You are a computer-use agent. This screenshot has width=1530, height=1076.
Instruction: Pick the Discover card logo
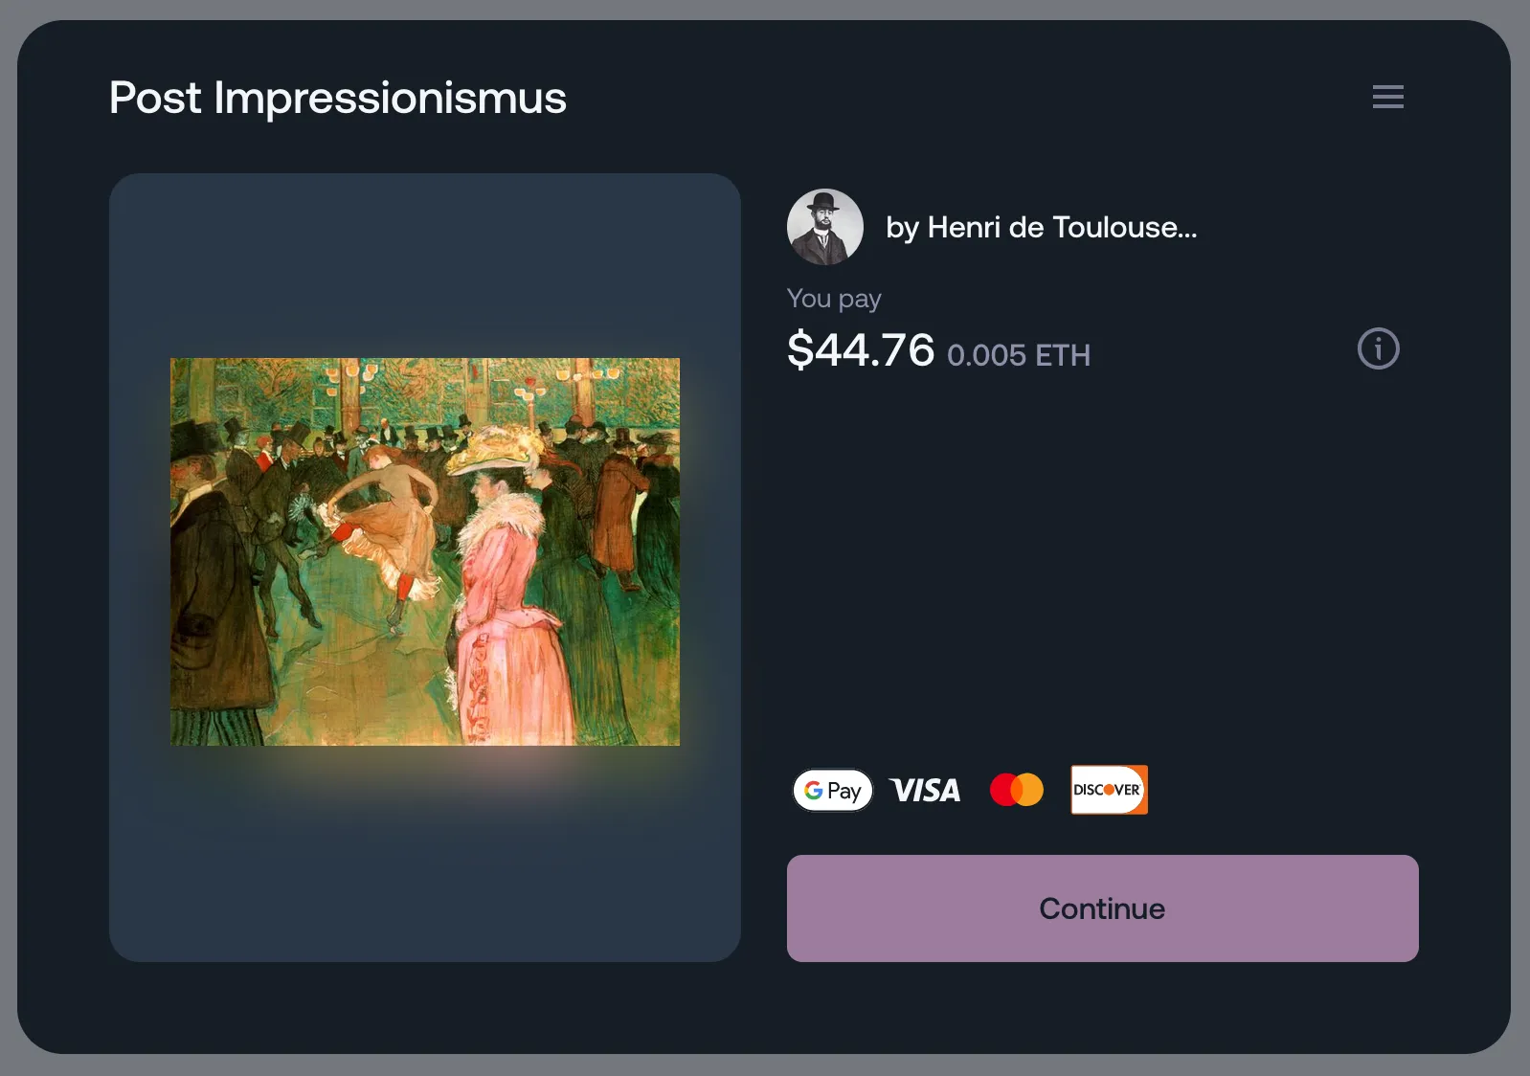click(x=1109, y=790)
